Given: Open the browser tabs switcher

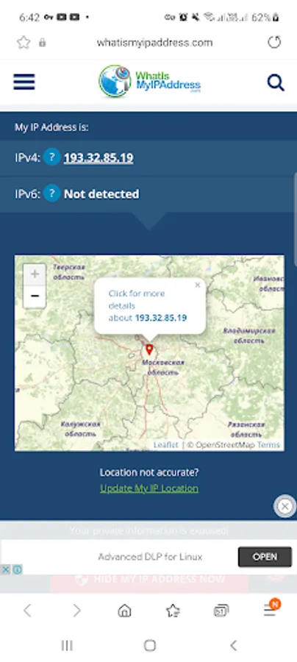Looking at the screenshot, I should (x=221, y=611).
